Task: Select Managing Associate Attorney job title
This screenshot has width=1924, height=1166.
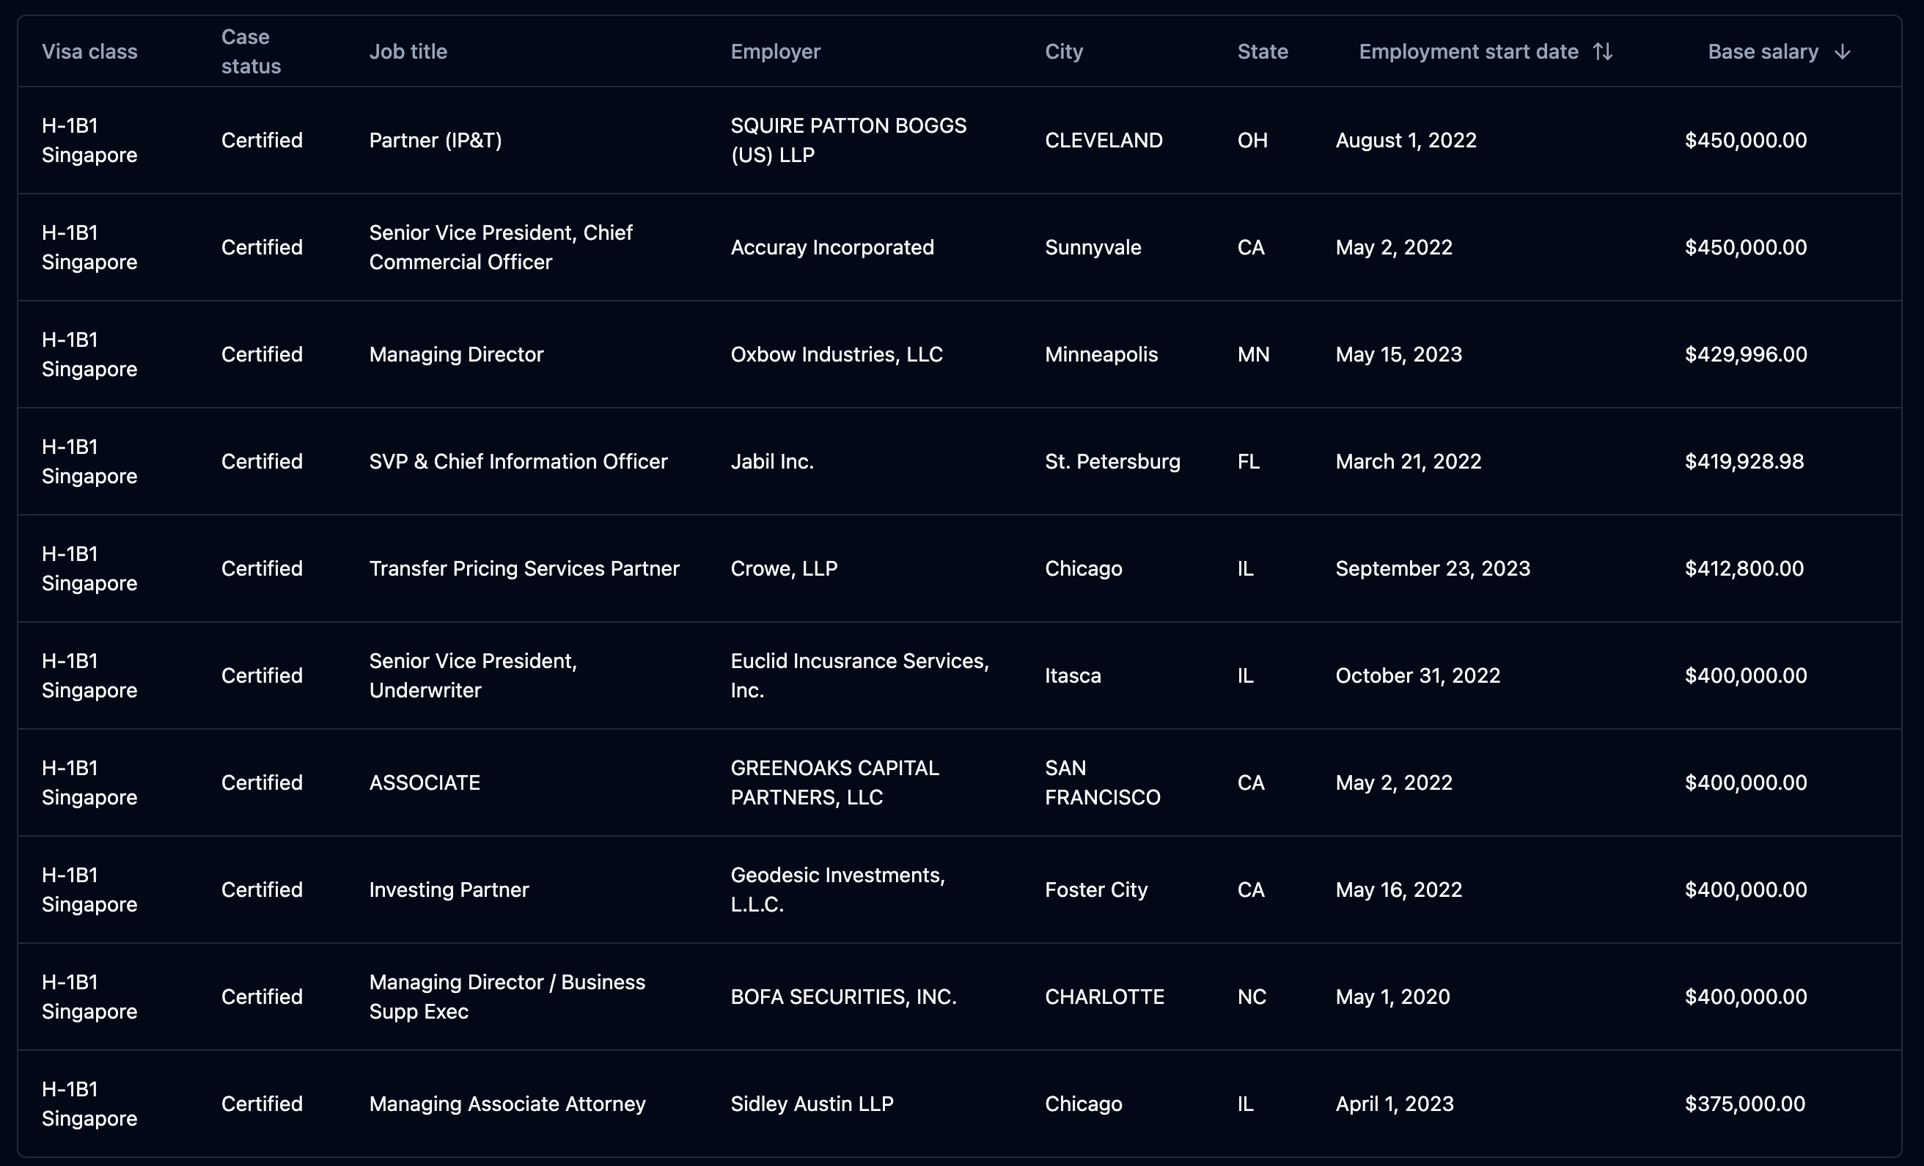Action: coord(507,1104)
